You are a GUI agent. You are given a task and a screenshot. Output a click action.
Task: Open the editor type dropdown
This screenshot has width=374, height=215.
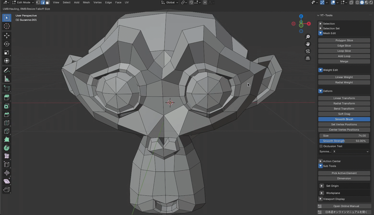(6, 2)
